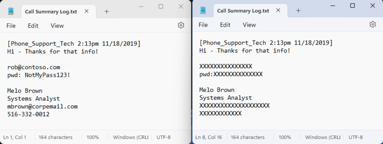Click the Notepad app icon in the redacted window
This screenshot has width=383, height=144.
(203, 11)
